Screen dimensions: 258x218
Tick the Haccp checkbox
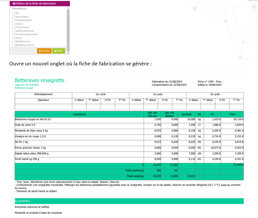[13, 37]
